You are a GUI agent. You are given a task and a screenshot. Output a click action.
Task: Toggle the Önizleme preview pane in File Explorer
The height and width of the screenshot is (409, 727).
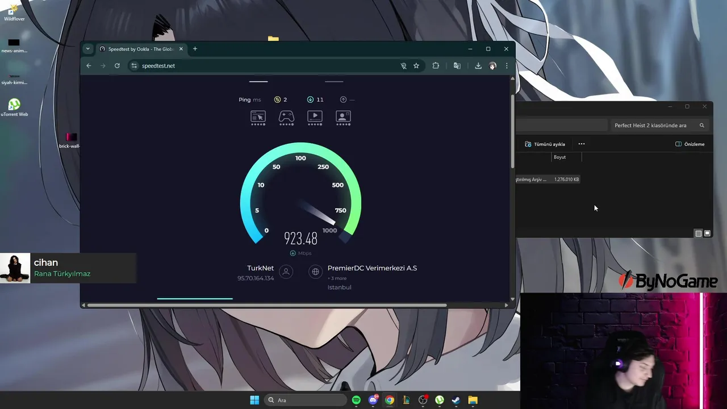click(690, 144)
